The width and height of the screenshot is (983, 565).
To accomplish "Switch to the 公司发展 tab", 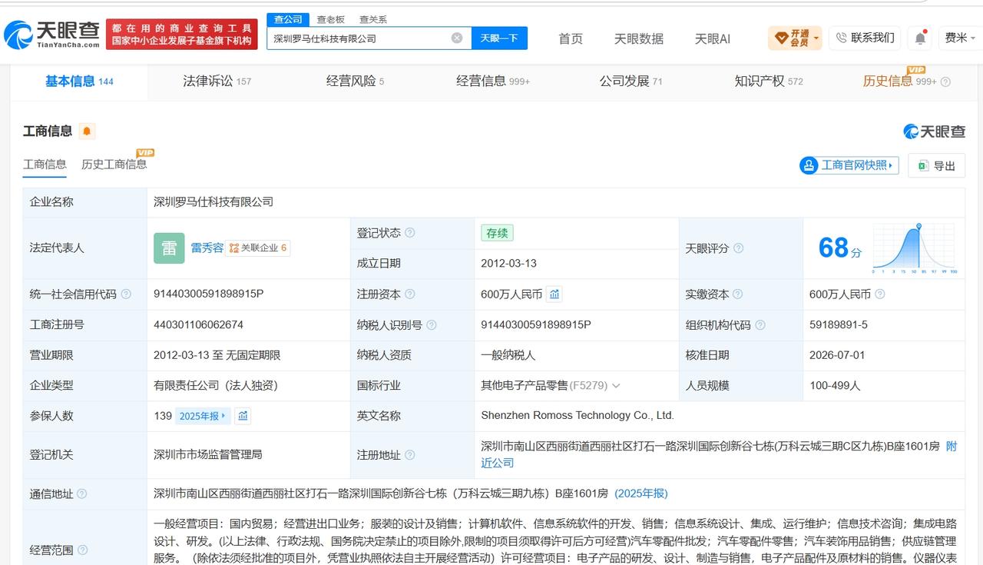I will (x=631, y=81).
